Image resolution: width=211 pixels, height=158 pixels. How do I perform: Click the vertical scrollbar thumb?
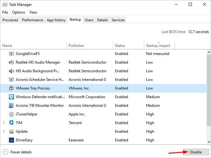click(x=209, y=90)
